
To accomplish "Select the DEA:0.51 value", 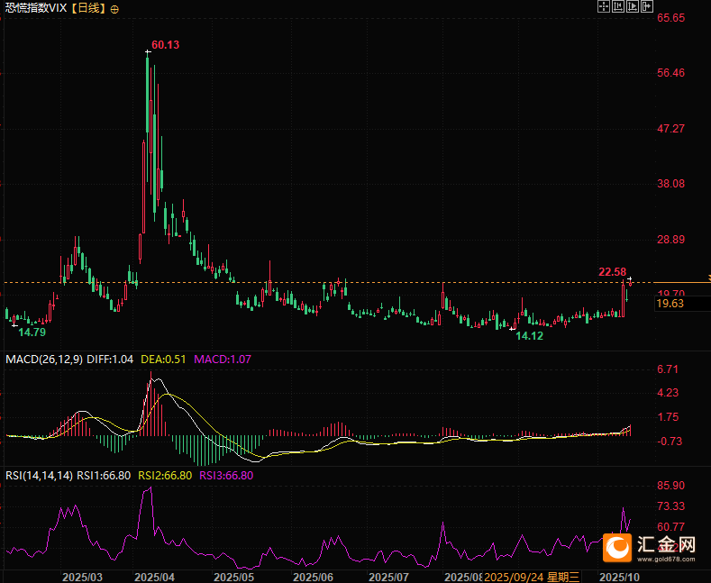I will coord(164,360).
